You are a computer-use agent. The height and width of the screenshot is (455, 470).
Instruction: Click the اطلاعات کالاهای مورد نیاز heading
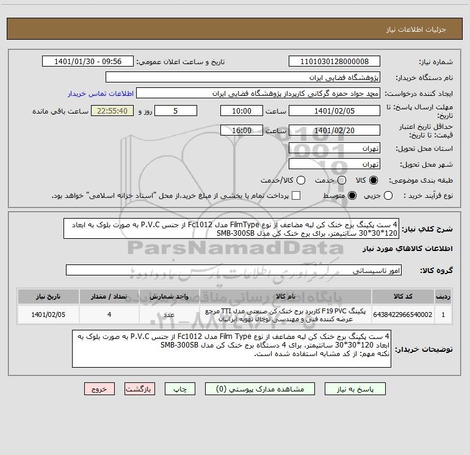408,249
